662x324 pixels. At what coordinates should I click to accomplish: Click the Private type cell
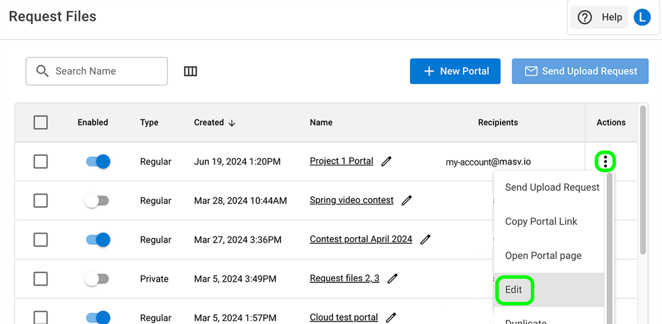point(154,279)
